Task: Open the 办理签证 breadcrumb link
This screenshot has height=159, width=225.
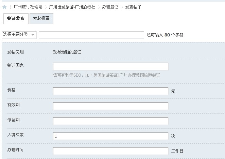Action: pyautogui.click(x=110, y=7)
